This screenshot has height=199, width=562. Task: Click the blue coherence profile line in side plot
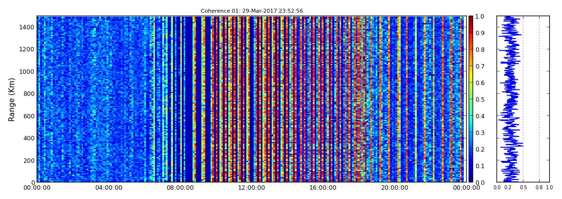pos(510,99)
